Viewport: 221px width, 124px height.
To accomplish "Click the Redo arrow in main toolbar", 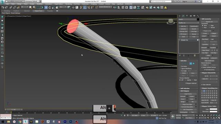I will coord(6,8).
